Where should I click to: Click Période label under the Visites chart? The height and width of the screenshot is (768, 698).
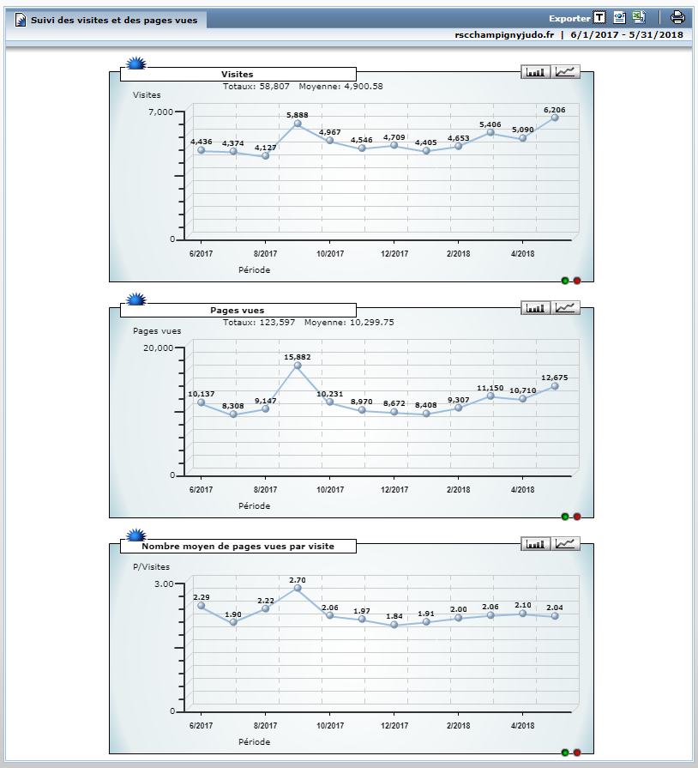tap(254, 270)
